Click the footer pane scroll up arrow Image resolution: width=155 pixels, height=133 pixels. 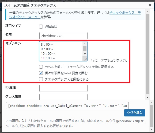(x=151, y=103)
